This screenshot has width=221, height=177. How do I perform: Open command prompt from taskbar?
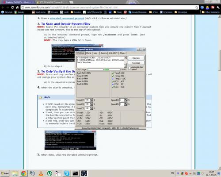coord(75,173)
